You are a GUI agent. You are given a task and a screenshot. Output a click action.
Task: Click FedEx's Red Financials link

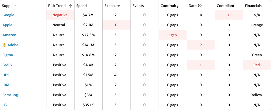point(257,65)
